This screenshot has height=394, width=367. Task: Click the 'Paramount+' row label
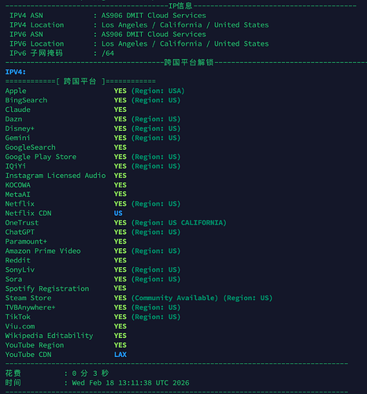click(26, 242)
